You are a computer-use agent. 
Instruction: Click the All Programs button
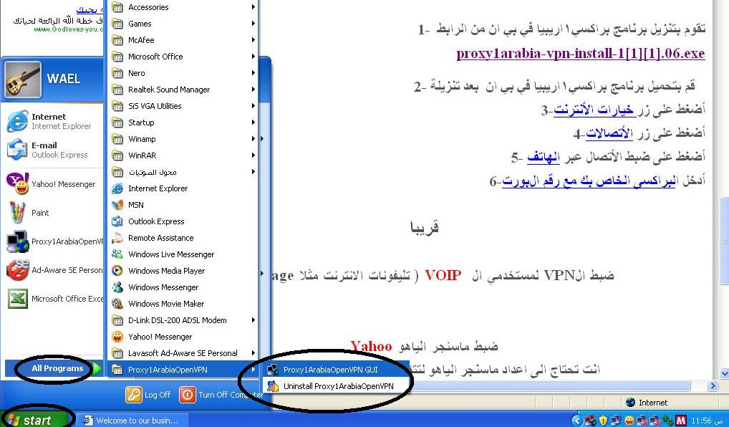click(54, 368)
